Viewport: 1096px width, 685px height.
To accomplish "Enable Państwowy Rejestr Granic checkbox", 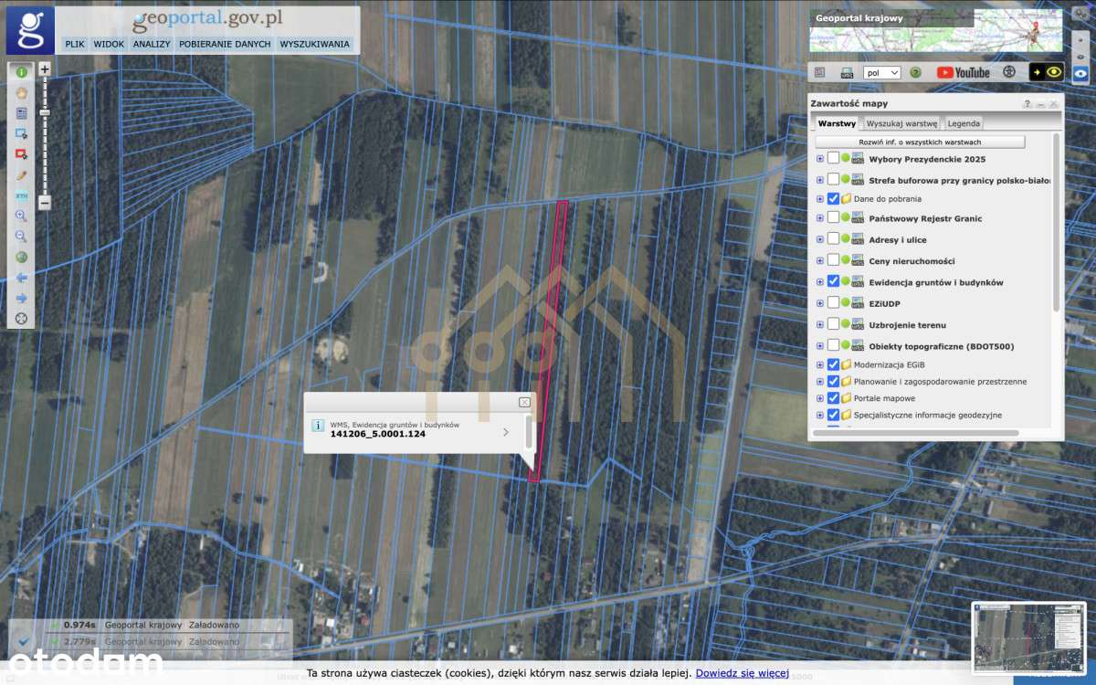I will click(x=833, y=218).
